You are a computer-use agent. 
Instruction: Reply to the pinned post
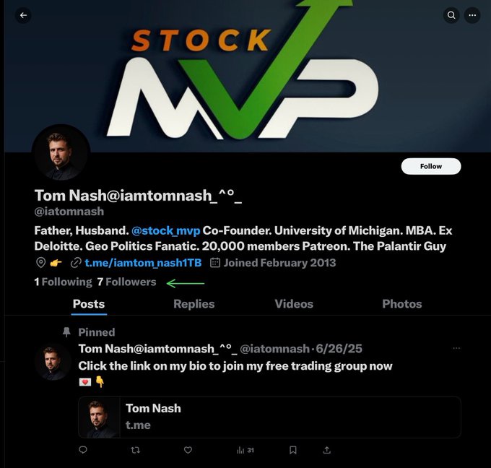click(83, 450)
